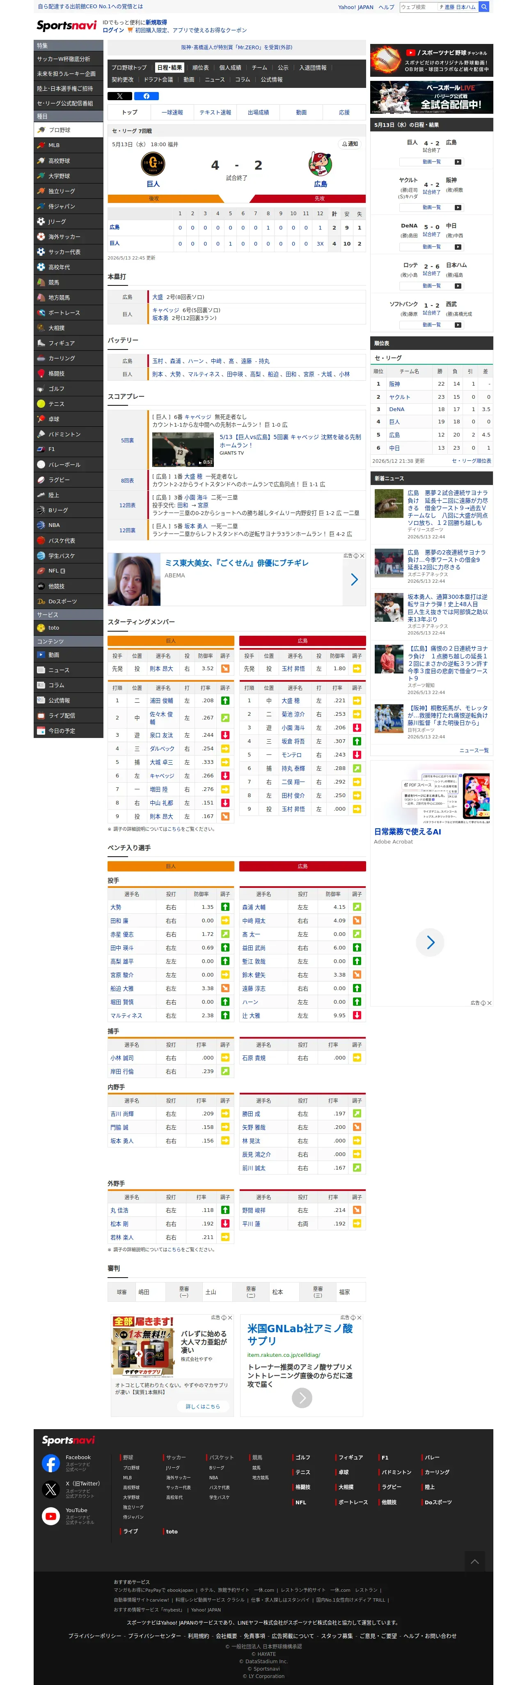Image resolution: width=527 pixels, height=1685 pixels.
Task: Select ドラフト会議 in the navigation menu
Action: (158, 80)
